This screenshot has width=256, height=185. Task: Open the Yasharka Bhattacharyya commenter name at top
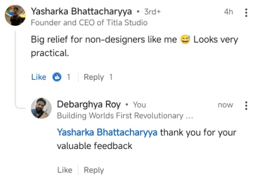point(81,12)
